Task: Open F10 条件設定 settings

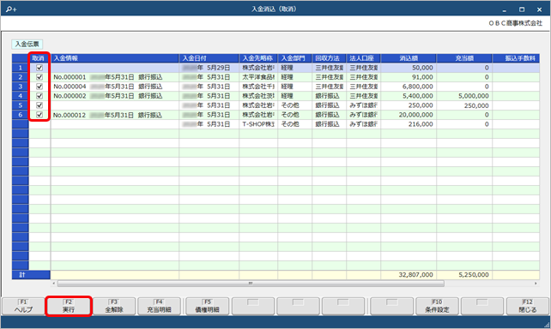Action: 437,306
